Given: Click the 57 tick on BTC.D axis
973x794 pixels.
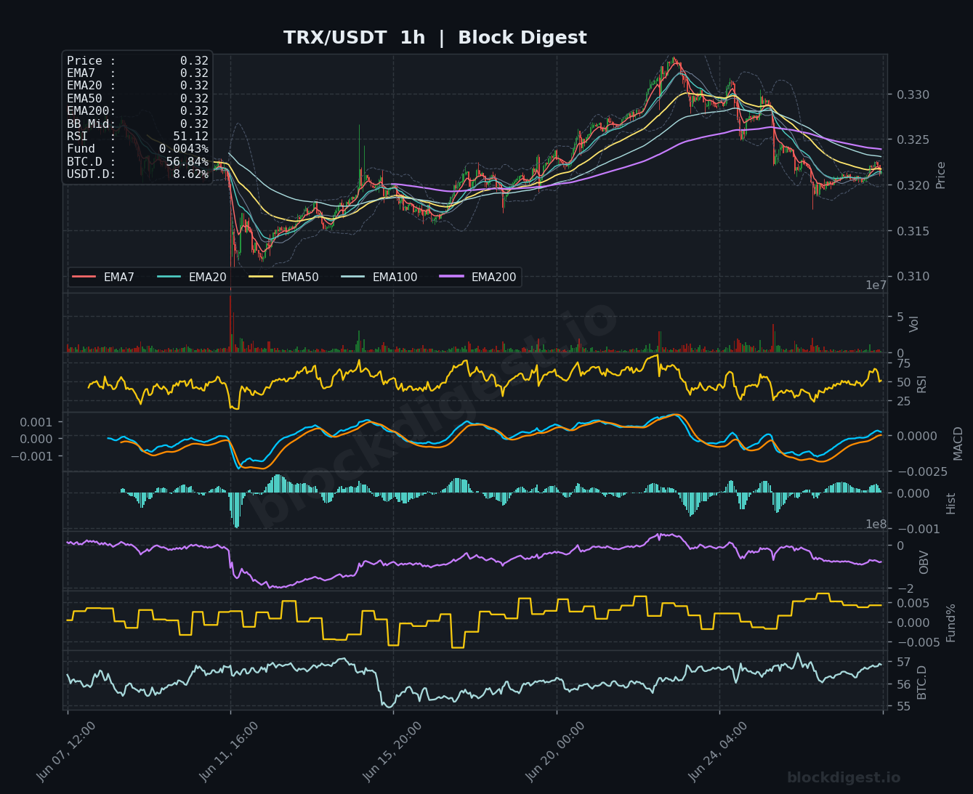Looking at the screenshot, I should coord(904,662).
